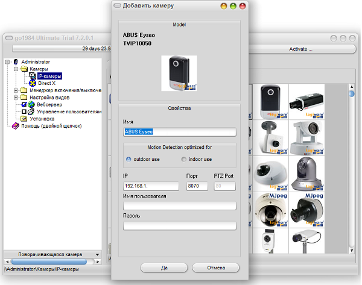Click the Да button
The image size is (362, 285).
[164, 268]
